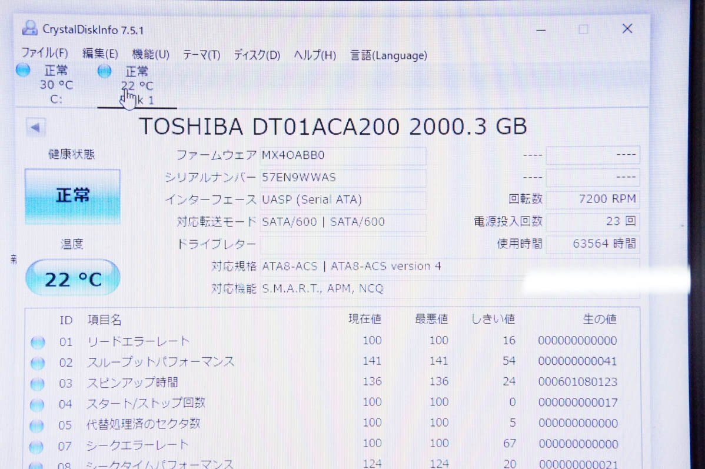Go to the previous disk with the left arrow
The image size is (705, 469).
(x=35, y=128)
